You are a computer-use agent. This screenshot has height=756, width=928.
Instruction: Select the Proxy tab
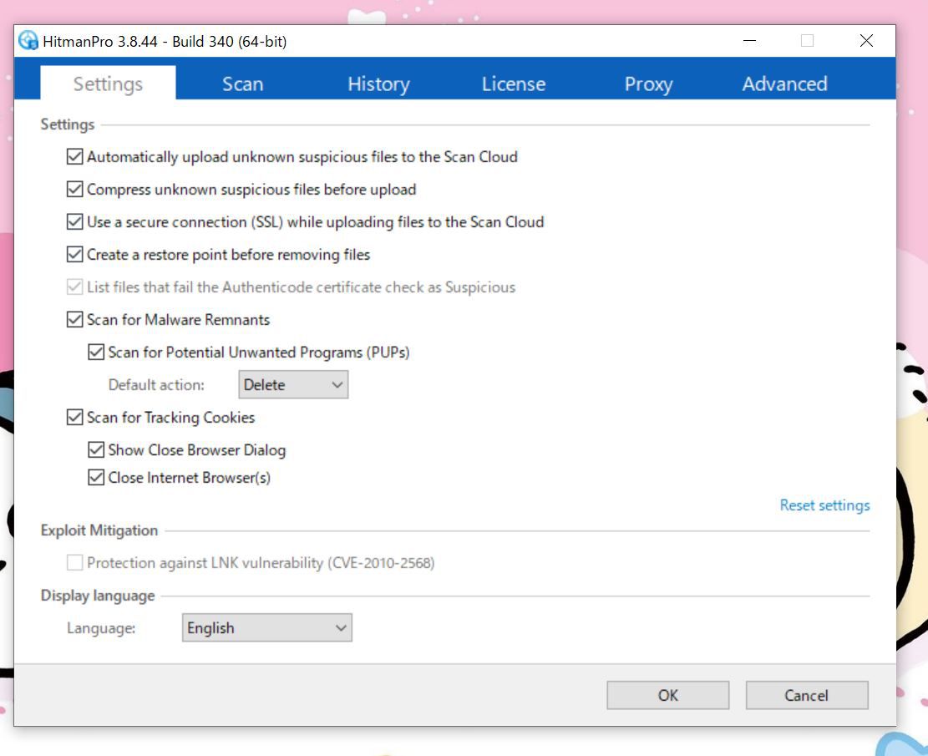coord(648,84)
